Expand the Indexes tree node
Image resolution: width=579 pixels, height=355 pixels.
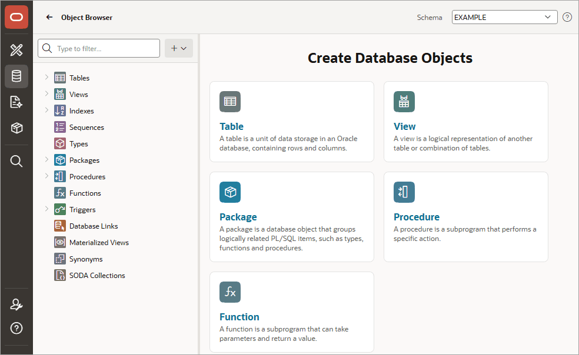point(46,110)
